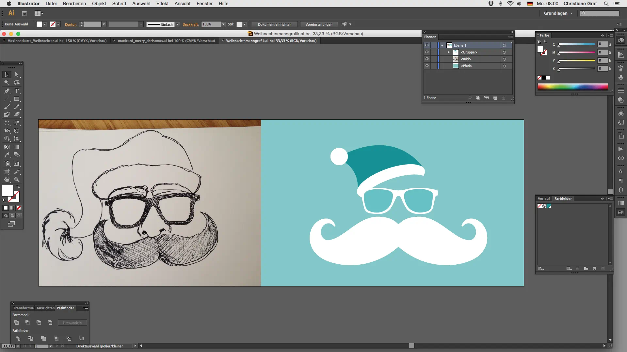Viewport: 627px width, 352px height.
Task: Pick the Zoom tool
Action: tap(17, 180)
